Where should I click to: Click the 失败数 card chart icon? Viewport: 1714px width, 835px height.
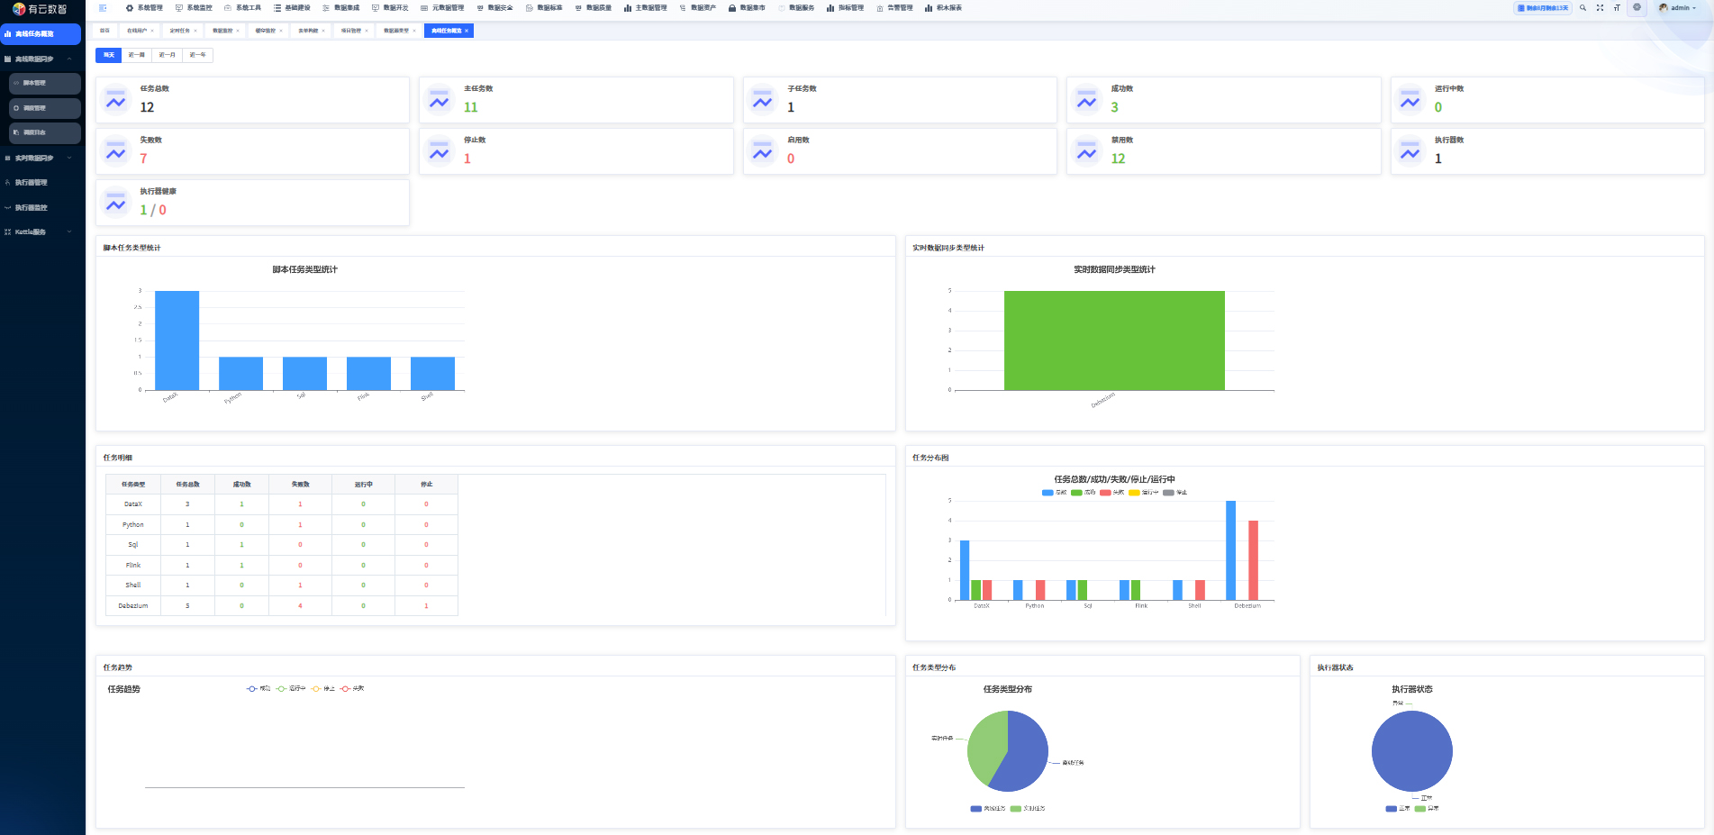(x=116, y=150)
